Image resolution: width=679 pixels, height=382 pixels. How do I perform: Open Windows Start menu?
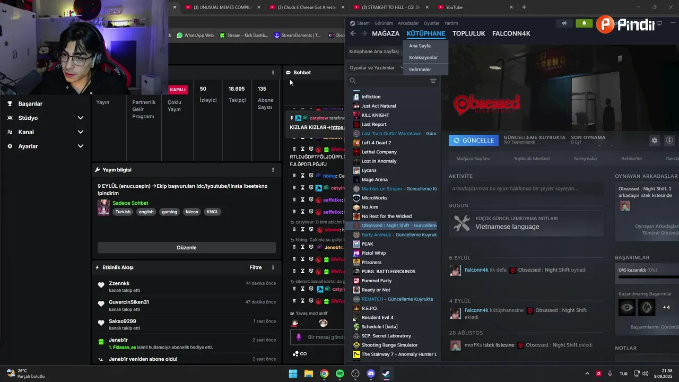[293, 374]
